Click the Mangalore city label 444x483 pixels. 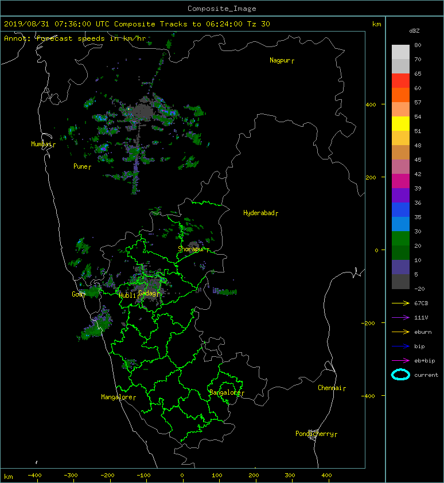pos(117,397)
